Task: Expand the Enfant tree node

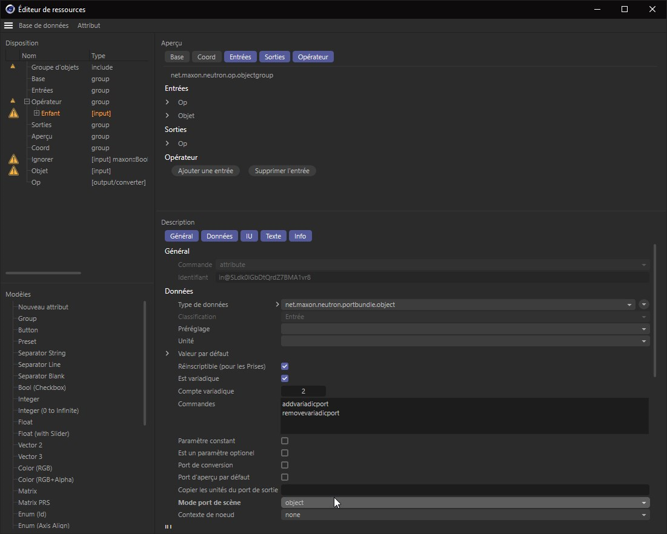Action: (36, 113)
